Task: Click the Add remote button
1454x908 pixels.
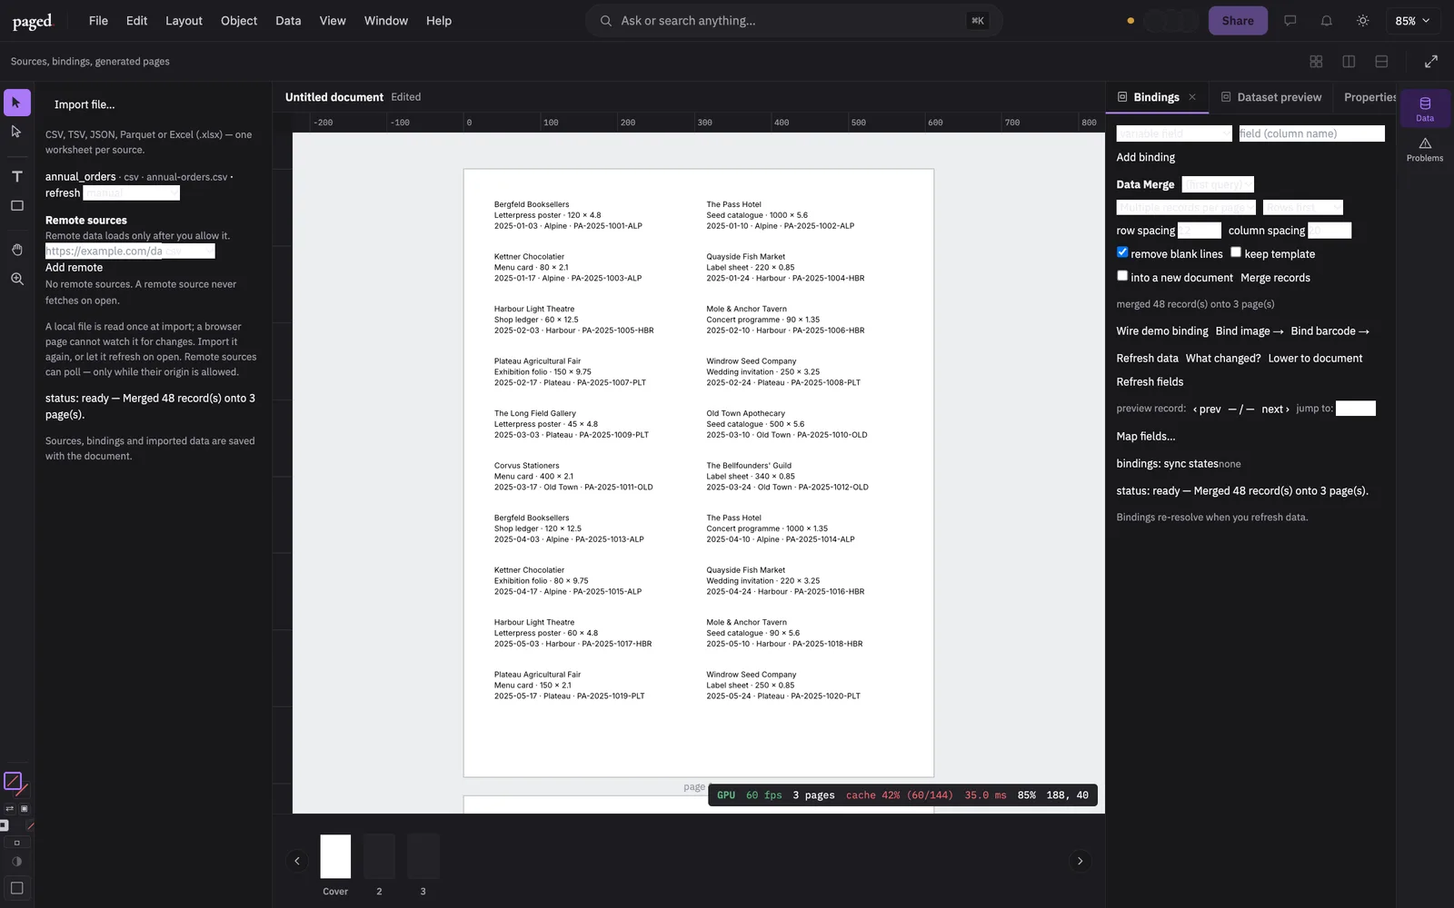Action: [75, 268]
